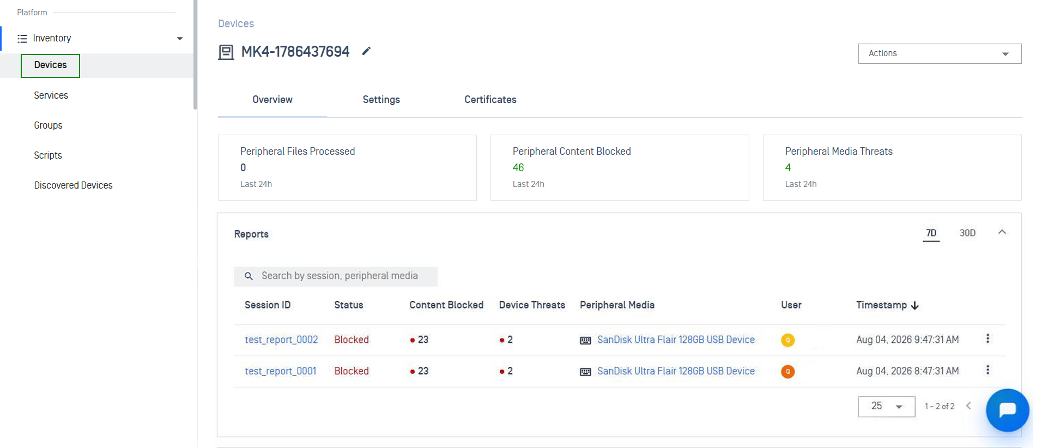Open more options for test_report_0001 row
This screenshot has width=1042, height=448.
[x=988, y=370]
